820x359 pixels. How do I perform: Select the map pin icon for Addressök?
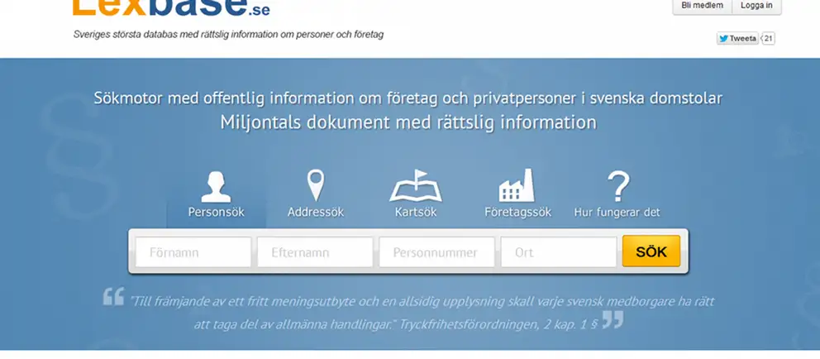(315, 186)
